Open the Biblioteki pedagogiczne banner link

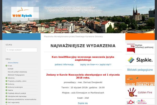click(x=140, y=70)
